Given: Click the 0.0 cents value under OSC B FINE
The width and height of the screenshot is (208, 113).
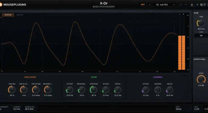Looking at the screenshot, I should coord(36,95).
